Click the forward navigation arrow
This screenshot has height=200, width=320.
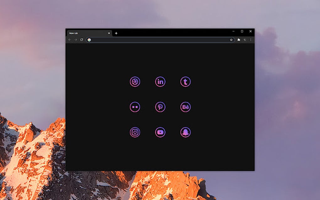point(75,40)
